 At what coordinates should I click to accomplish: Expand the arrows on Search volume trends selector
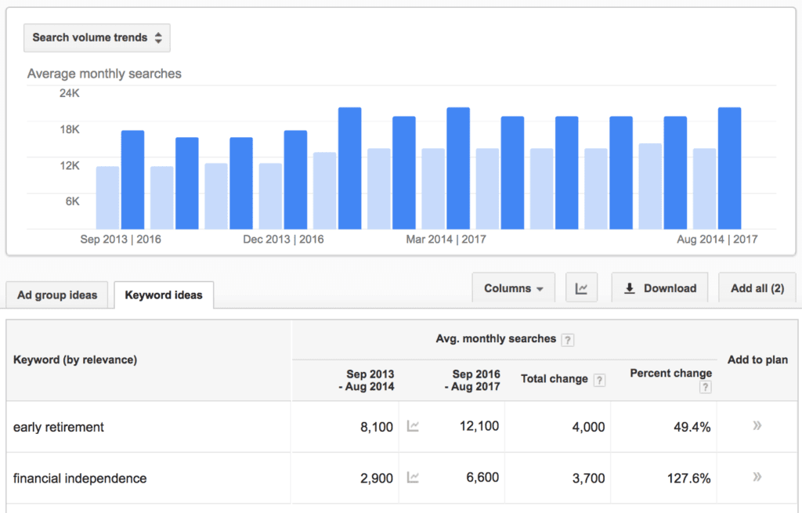coord(157,37)
